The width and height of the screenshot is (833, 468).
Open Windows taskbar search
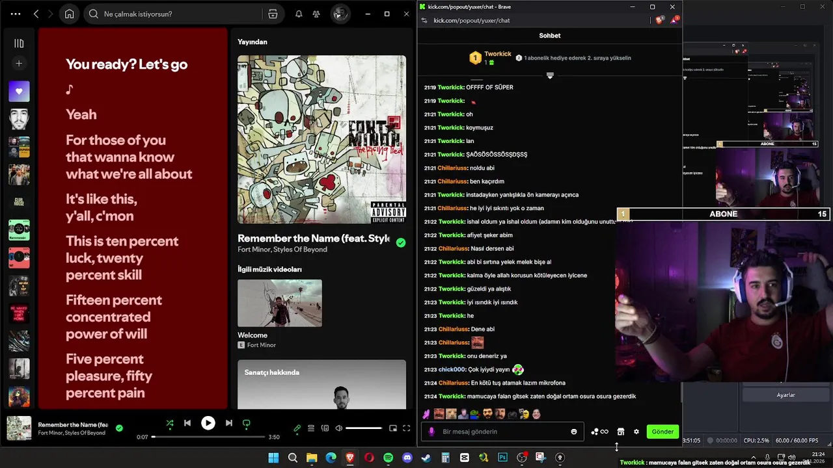[x=293, y=458]
